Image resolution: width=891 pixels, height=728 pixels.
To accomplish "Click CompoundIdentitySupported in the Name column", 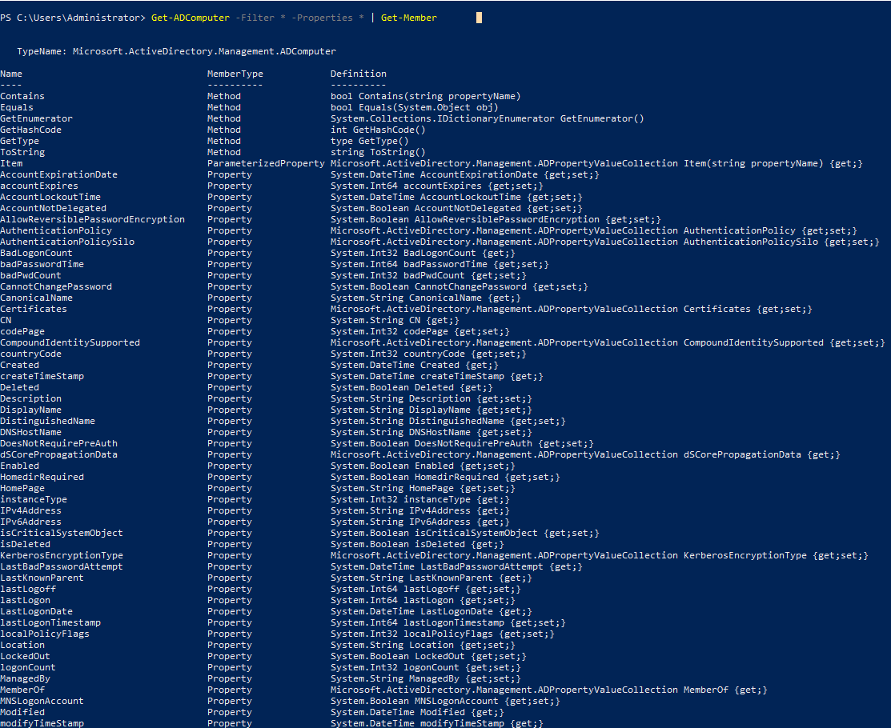I will pos(70,342).
